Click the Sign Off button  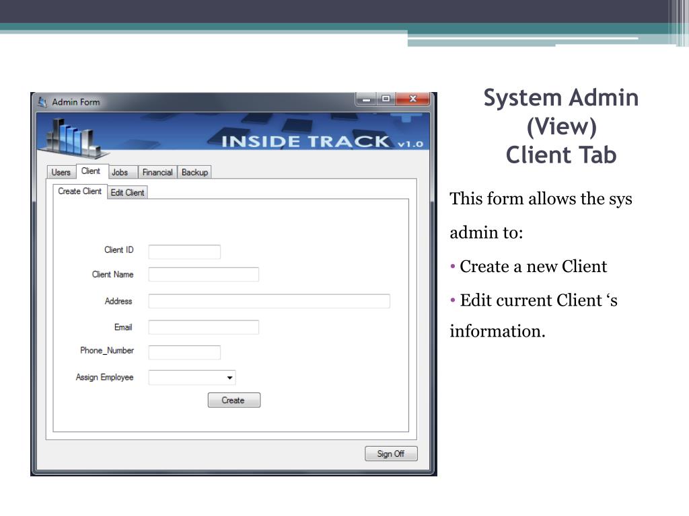391,454
